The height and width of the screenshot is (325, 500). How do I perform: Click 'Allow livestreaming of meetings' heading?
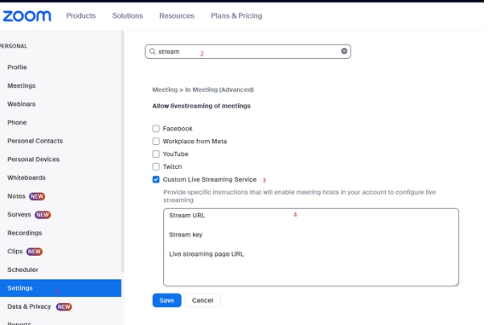coord(201,106)
